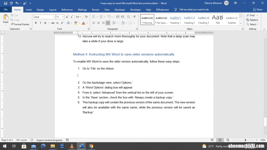Open Windows Start menu

5,146
